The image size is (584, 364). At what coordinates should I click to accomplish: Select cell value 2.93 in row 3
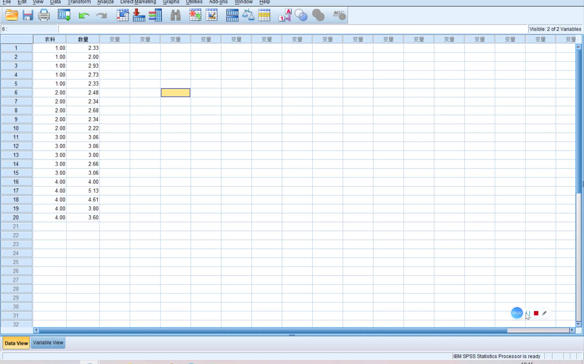click(83, 66)
